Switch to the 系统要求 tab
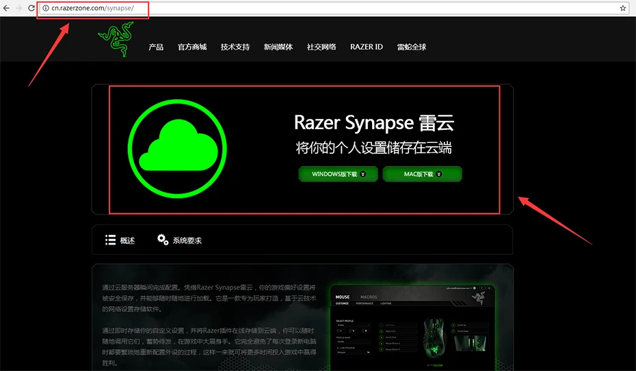The height and width of the screenshot is (371, 636). pos(179,241)
